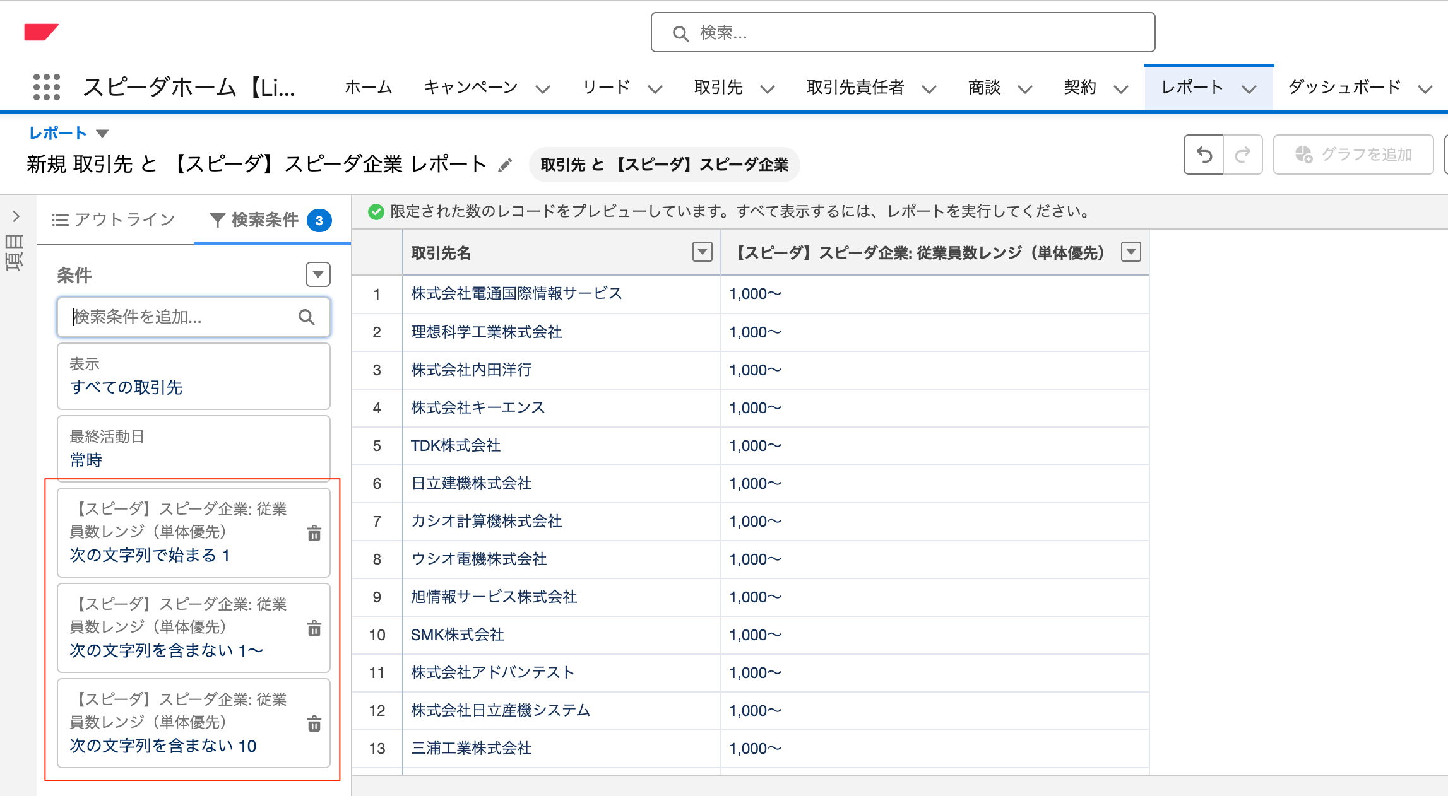Image resolution: width=1448 pixels, height=796 pixels.
Task: Delete the '次の文字列で始まる 1' filter
Action: (x=314, y=534)
